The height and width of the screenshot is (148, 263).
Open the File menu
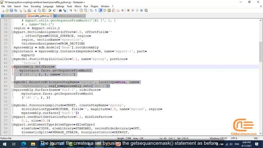tap(3, 7)
